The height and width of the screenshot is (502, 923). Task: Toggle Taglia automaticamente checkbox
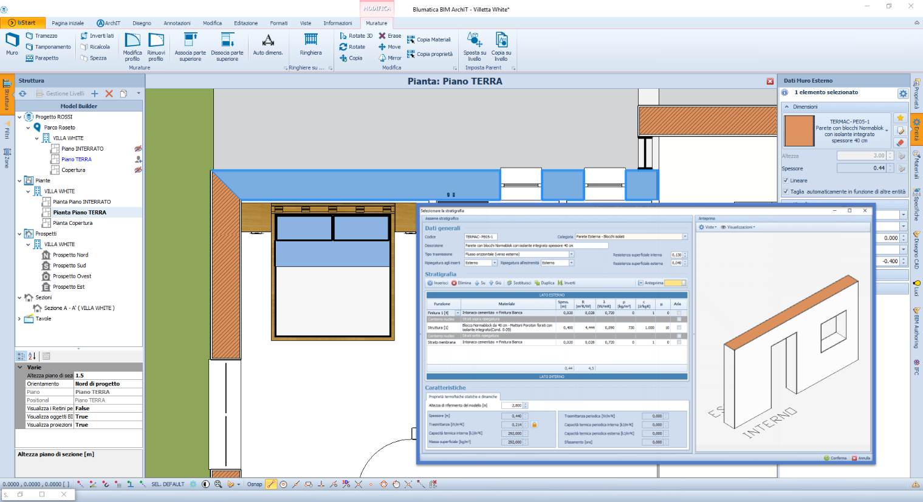coord(786,191)
